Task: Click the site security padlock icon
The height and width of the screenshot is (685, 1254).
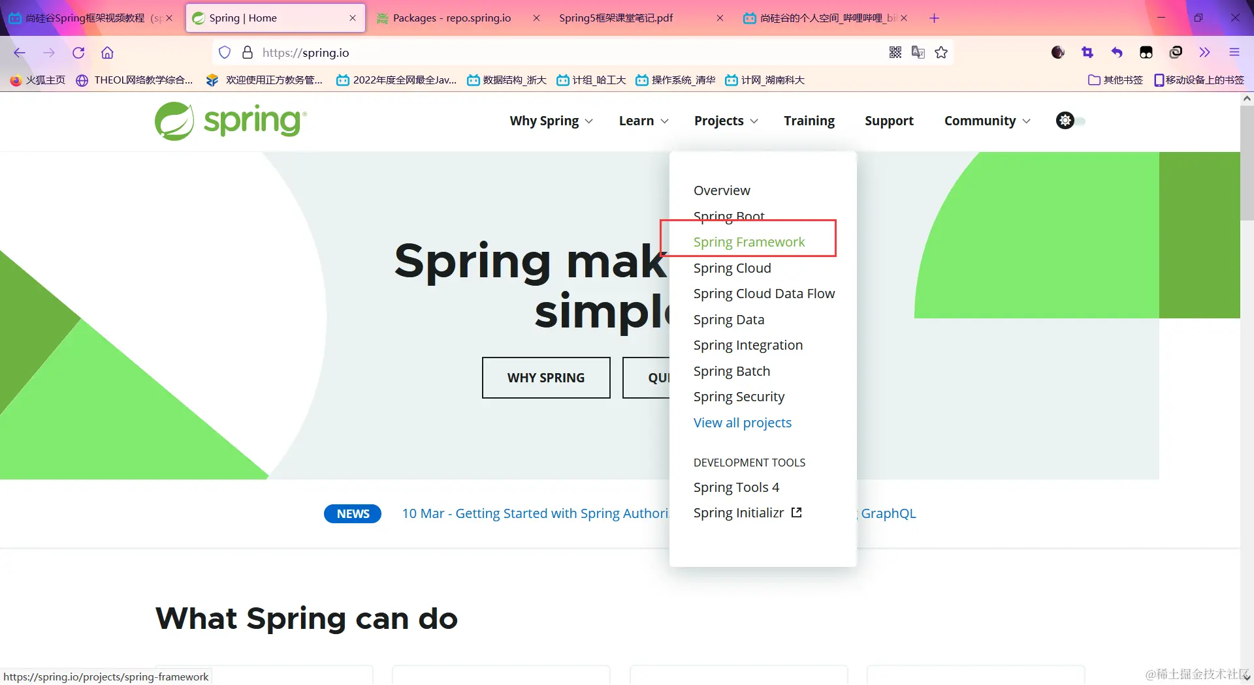Action: pos(248,53)
